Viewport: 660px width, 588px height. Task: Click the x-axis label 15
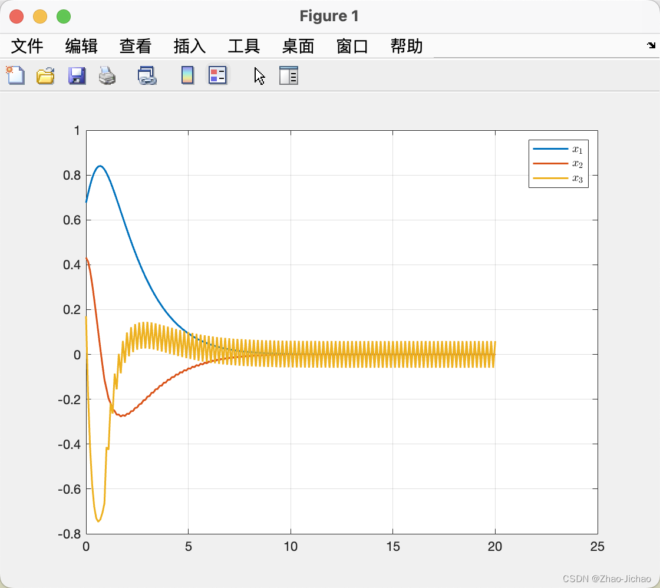point(392,547)
